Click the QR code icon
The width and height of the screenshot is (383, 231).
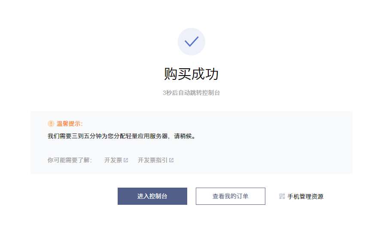pyautogui.click(x=282, y=196)
